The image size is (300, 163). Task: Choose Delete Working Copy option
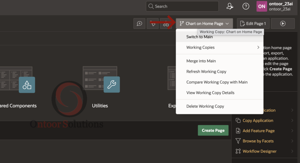(x=205, y=107)
